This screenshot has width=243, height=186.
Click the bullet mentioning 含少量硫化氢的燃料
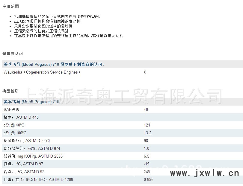(43, 26)
